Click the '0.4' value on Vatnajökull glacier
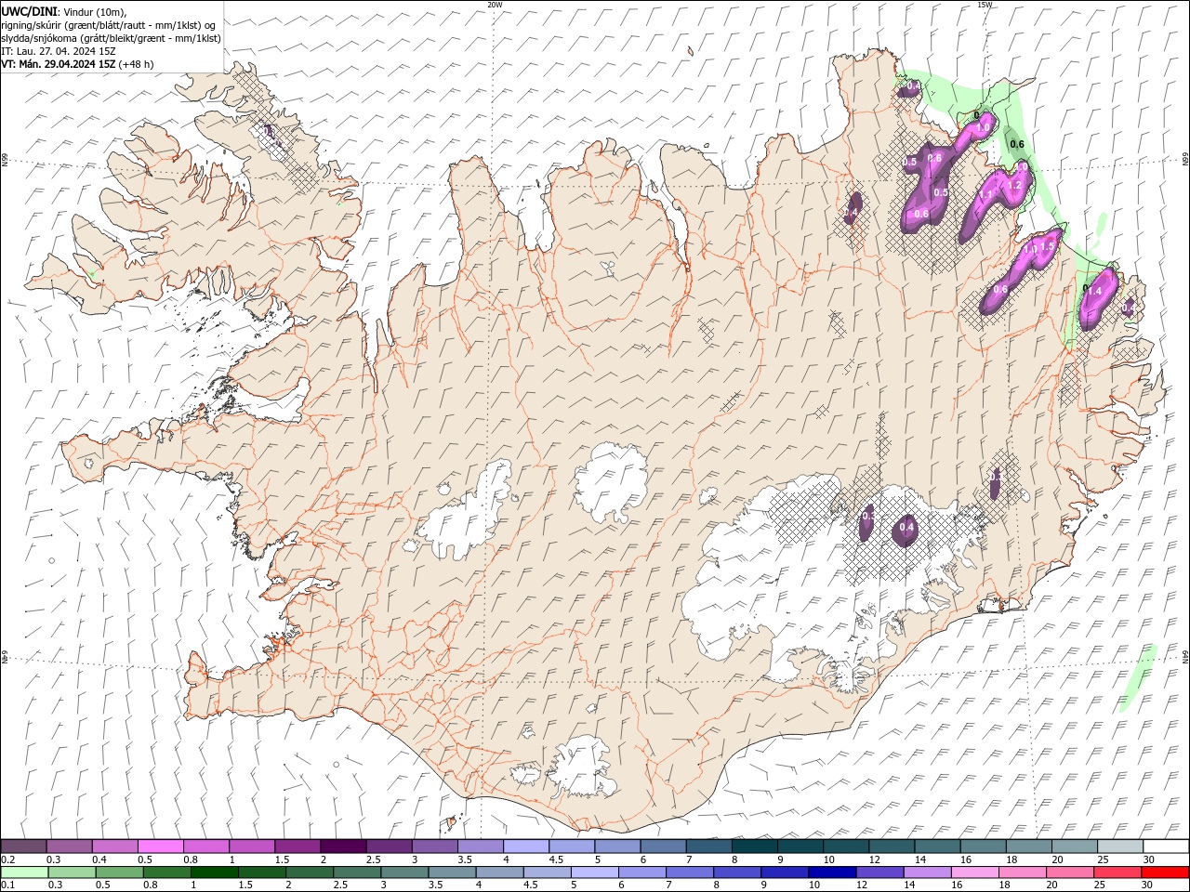The width and height of the screenshot is (1190, 892). [x=907, y=528]
